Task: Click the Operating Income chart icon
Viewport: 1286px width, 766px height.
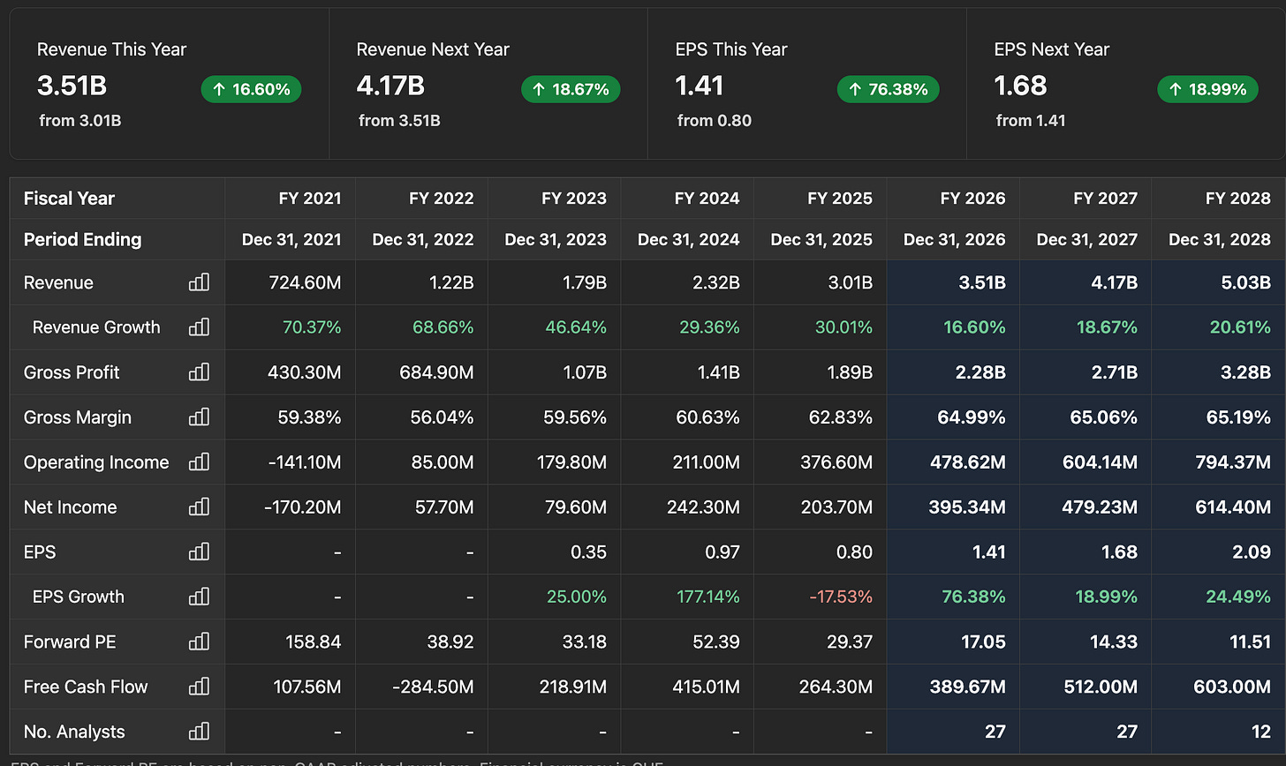Action: click(200, 462)
